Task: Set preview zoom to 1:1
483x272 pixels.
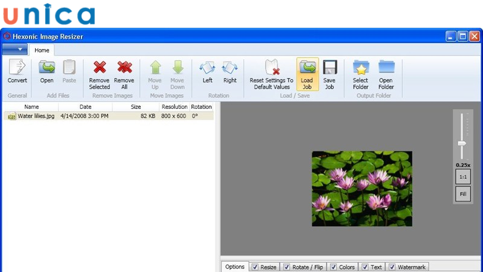Action: click(x=463, y=177)
